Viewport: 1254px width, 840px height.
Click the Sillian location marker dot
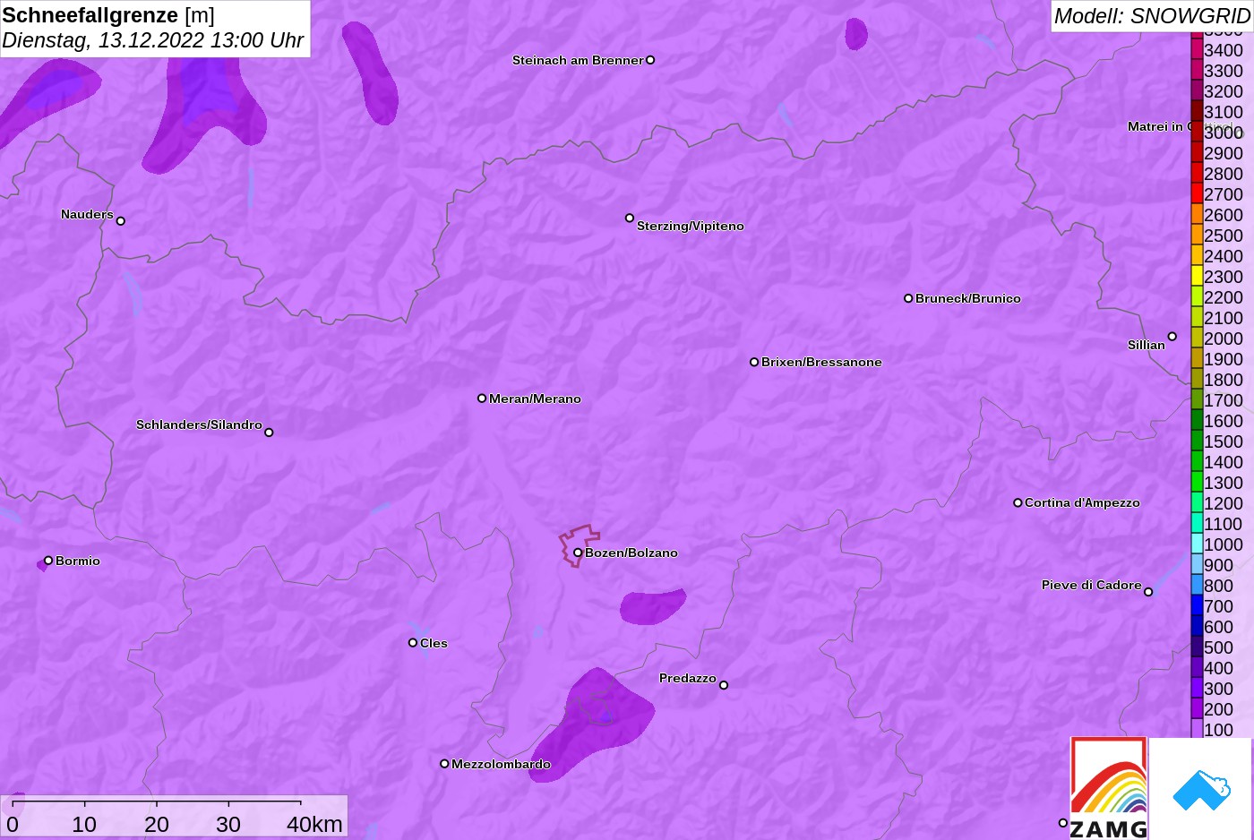click(x=1172, y=337)
